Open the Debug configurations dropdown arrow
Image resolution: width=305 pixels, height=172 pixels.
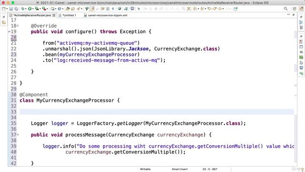(26, 9)
